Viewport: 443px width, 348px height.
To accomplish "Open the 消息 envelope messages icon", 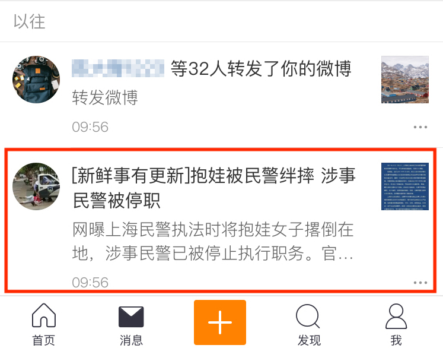I will [x=131, y=317].
